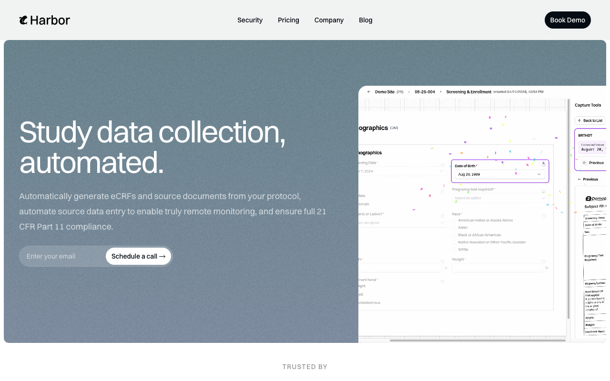
Task: Click history icon next to Height field
Action: pyautogui.click(x=442, y=261)
